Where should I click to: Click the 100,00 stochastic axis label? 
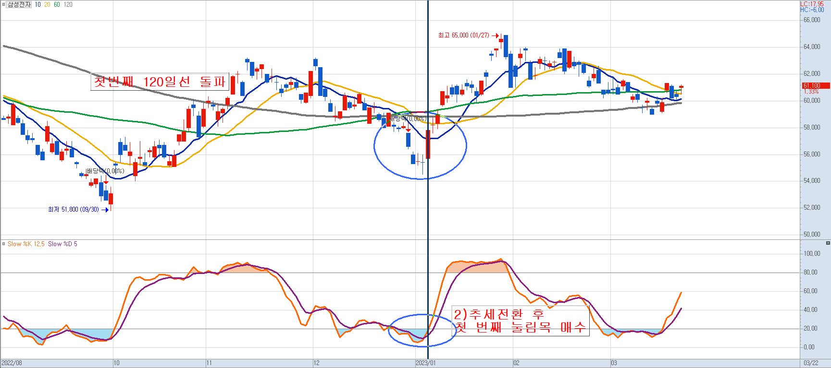[x=812, y=254]
